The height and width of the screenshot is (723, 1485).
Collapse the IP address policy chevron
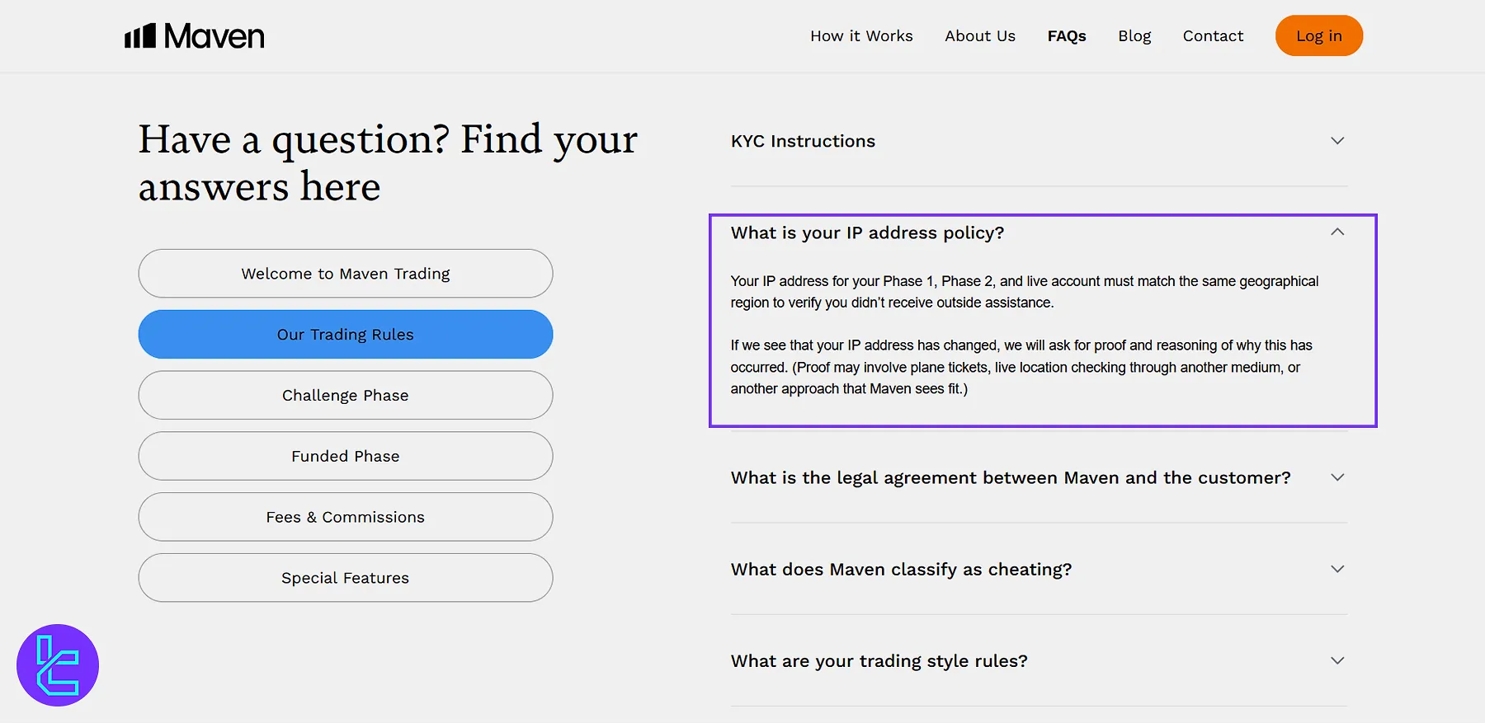pos(1337,232)
